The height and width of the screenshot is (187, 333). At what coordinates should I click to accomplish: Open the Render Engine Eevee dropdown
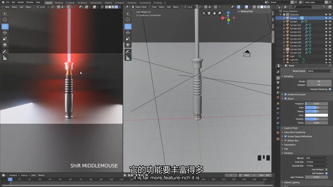point(319,71)
